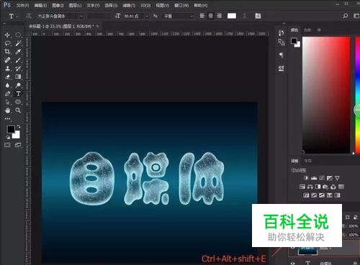Select the Ellipse shape tool
The height and width of the screenshot is (265, 360).
click(18, 102)
